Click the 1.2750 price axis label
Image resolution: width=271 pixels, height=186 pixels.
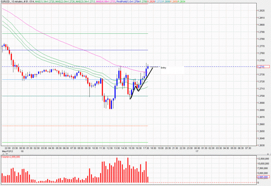261,60
